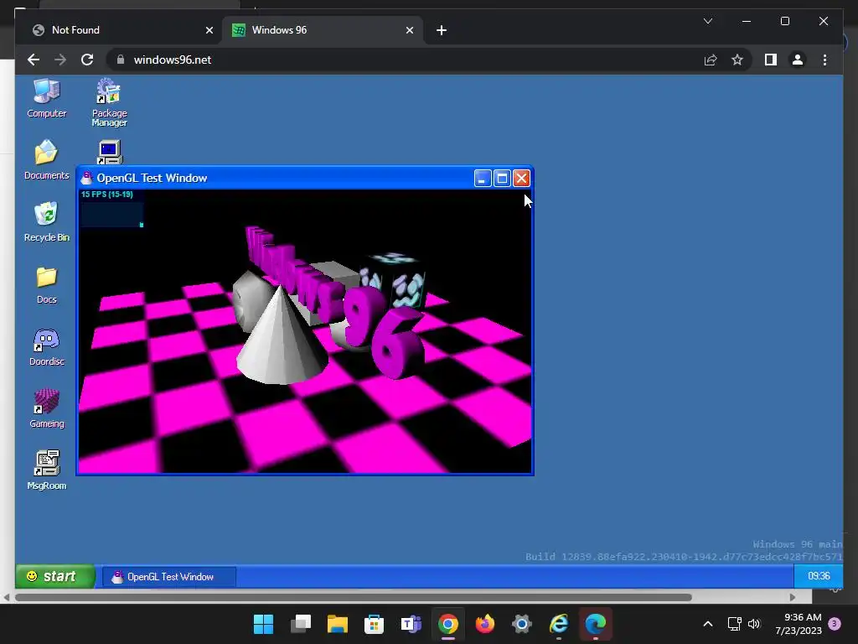Select Chrome in the taskbar
The image size is (858, 644).
coord(447,624)
